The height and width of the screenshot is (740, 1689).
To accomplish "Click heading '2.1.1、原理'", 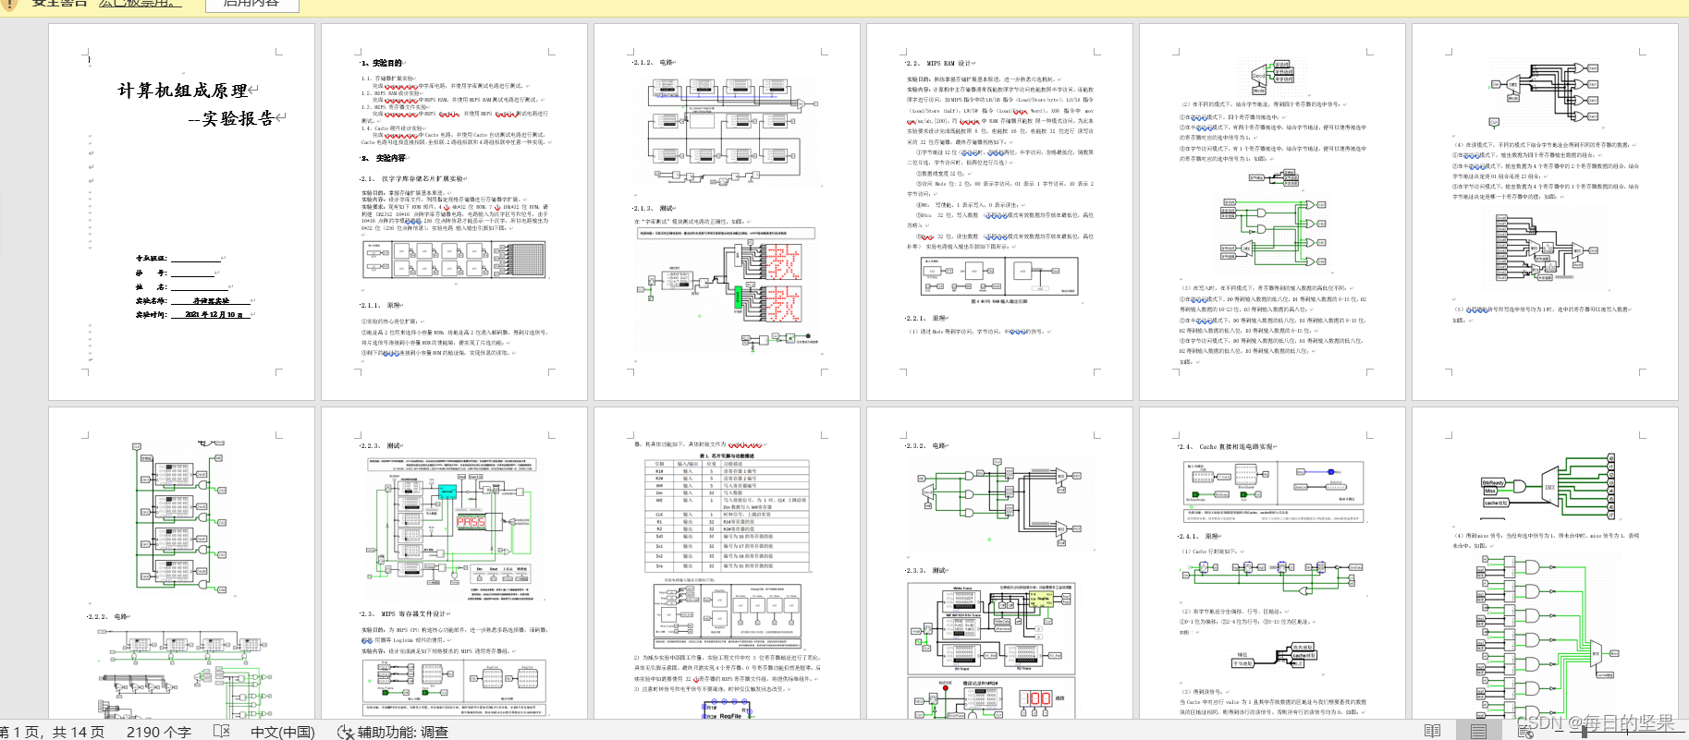I will click(382, 305).
